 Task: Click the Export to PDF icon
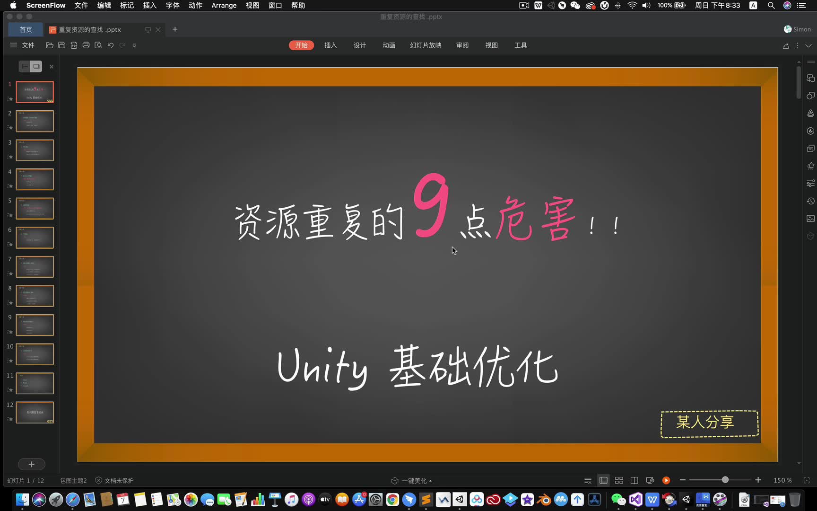[x=74, y=45]
